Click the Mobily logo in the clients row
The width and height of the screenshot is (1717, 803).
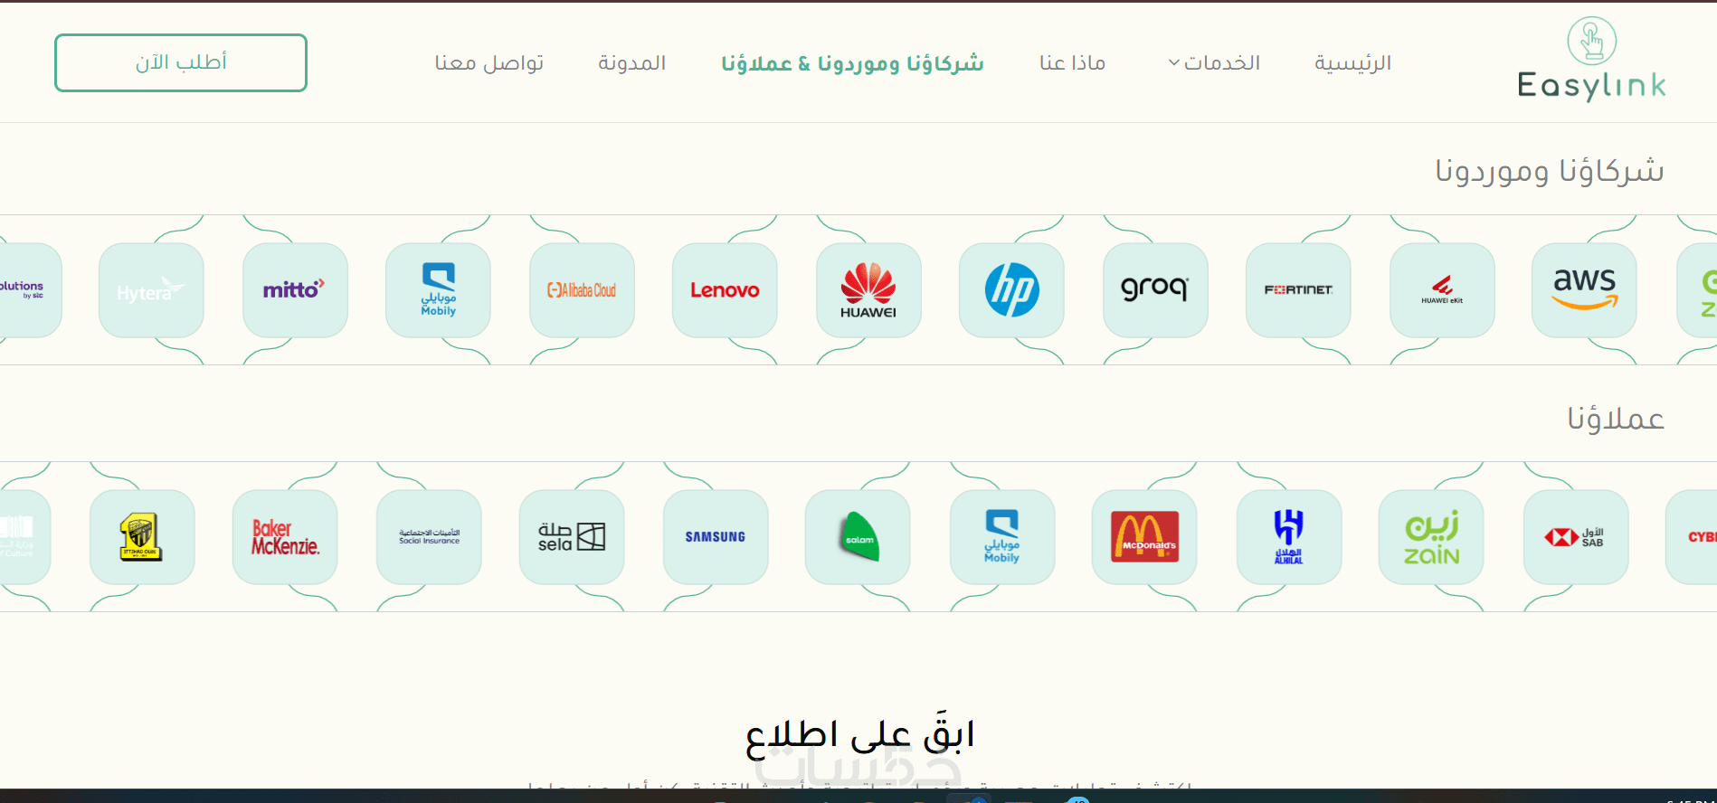(x=1002, y=537)
